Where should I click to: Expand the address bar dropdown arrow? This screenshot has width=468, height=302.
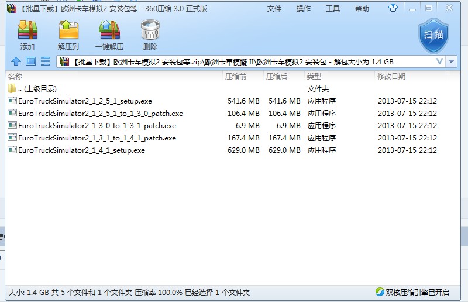tap(451, 62)
